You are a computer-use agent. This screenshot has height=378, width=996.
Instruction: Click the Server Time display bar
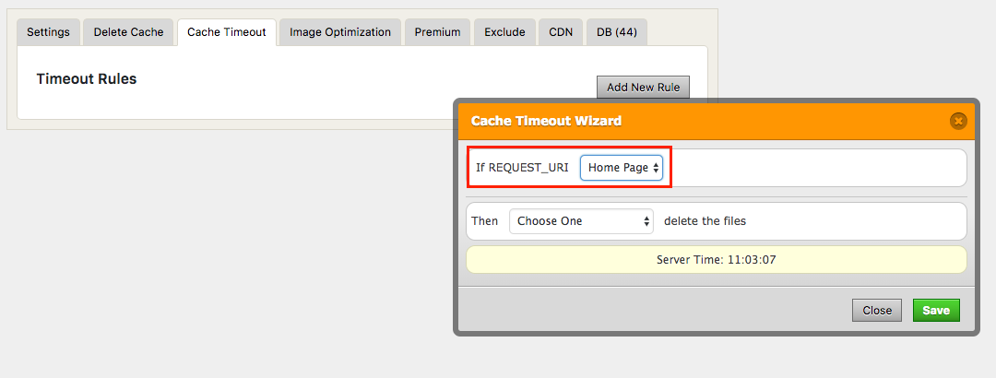(x=716, y=260)
